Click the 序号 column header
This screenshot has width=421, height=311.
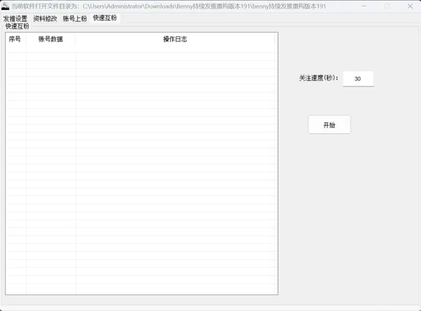(16, 39)
